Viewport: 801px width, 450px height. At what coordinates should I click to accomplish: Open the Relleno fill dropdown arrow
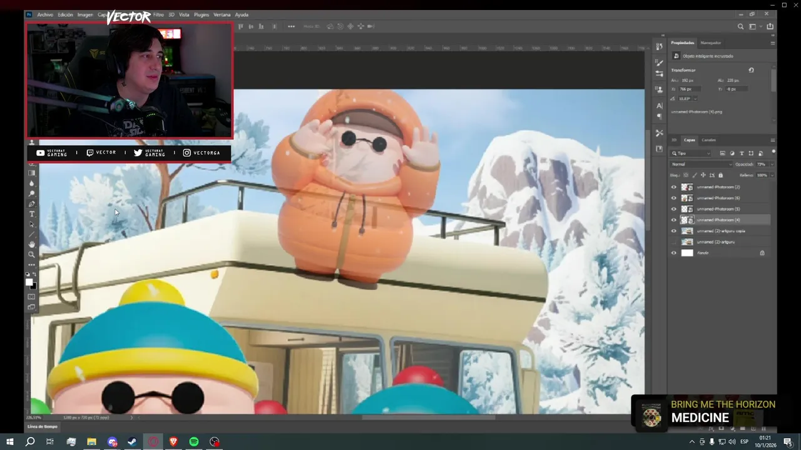click(772, 175)
